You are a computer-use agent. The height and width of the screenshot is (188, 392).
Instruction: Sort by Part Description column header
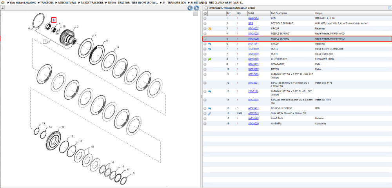click(292, 13)
